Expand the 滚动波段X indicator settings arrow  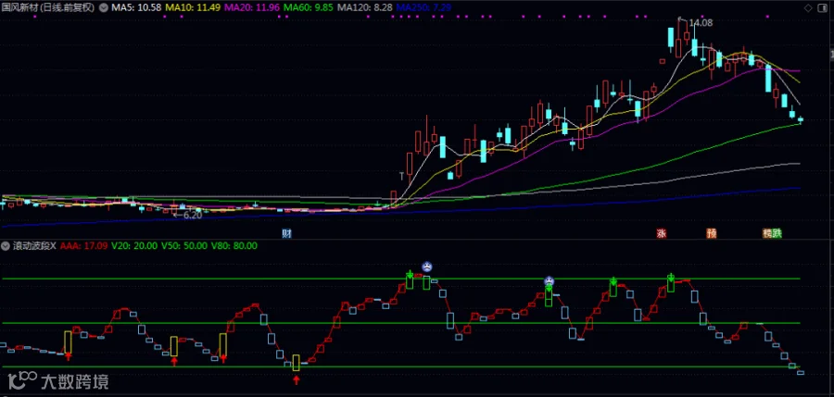tap(6, 246)
